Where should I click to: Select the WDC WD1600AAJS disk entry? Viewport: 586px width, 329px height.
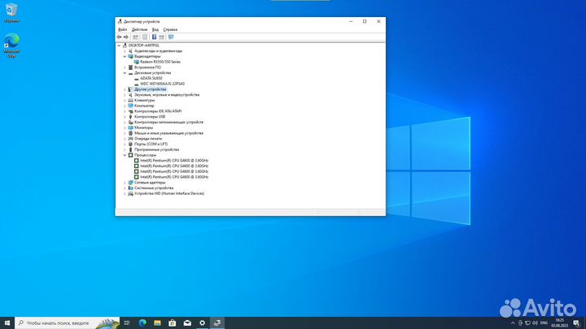click(162, 84)
